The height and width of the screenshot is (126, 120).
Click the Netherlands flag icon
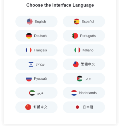click(x=74, y=93)
